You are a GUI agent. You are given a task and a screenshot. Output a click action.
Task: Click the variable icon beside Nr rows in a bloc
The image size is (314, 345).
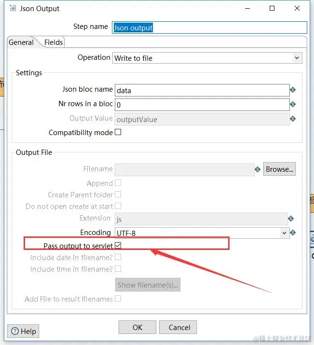pyautogui.click(x=293, y=104)
